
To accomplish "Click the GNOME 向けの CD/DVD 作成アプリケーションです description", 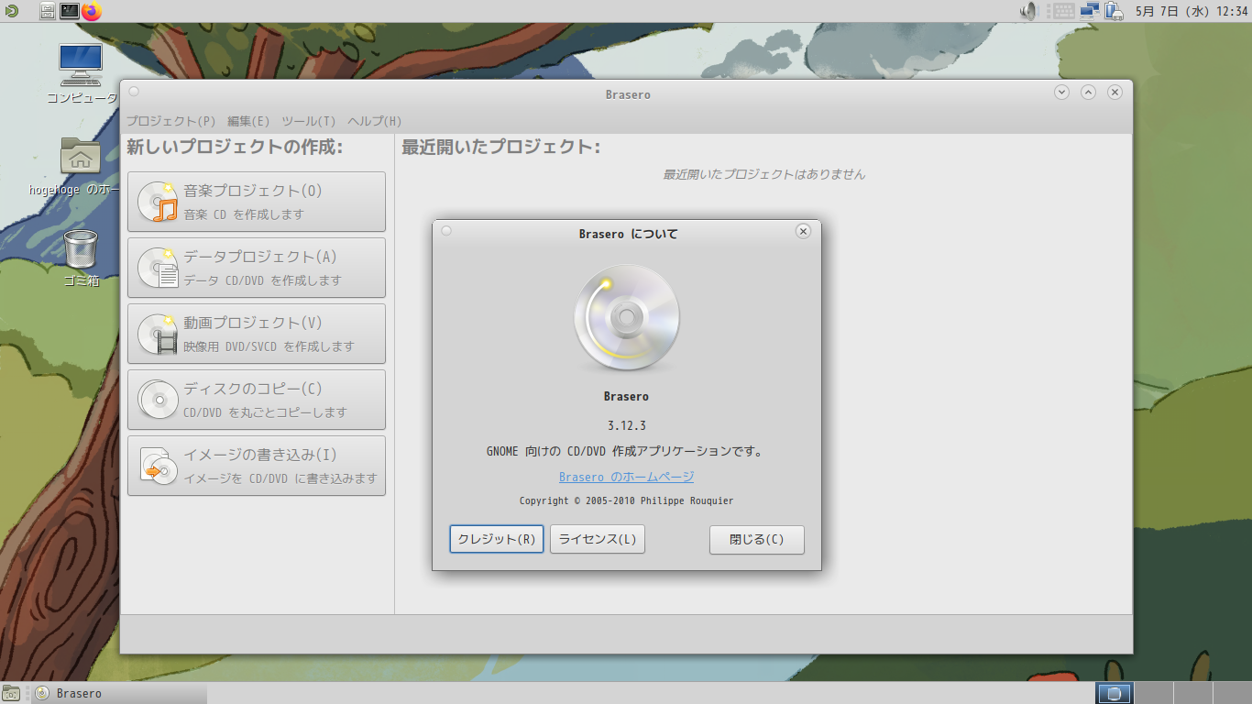I will pyautogui.click(x=627, y=451).
